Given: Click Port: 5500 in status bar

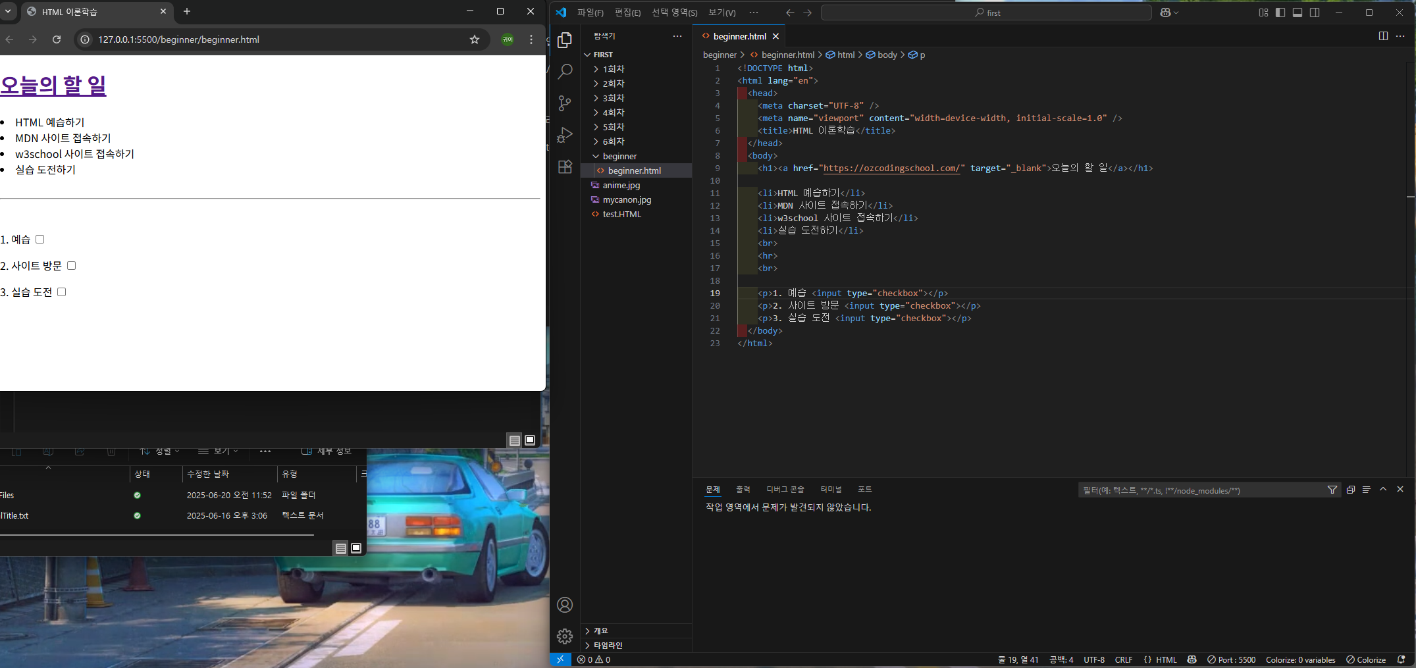Looking at the screenshot, I should [x=1231, y=659].
